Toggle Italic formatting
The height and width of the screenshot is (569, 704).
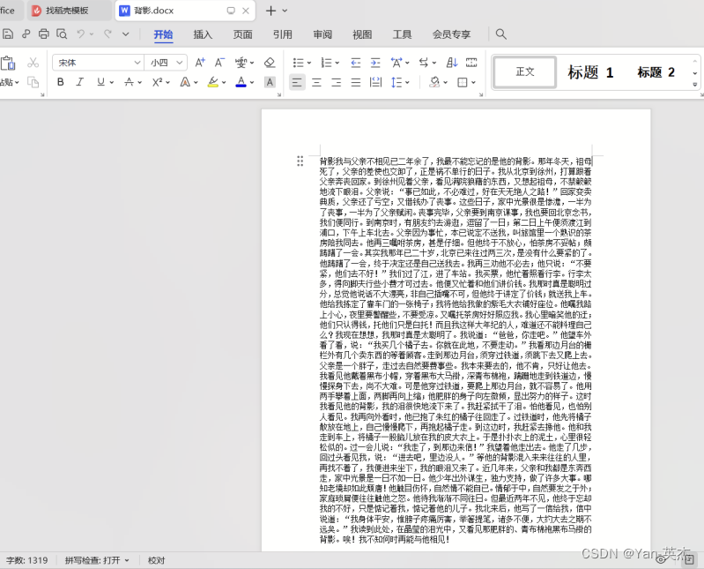[80, 82]
